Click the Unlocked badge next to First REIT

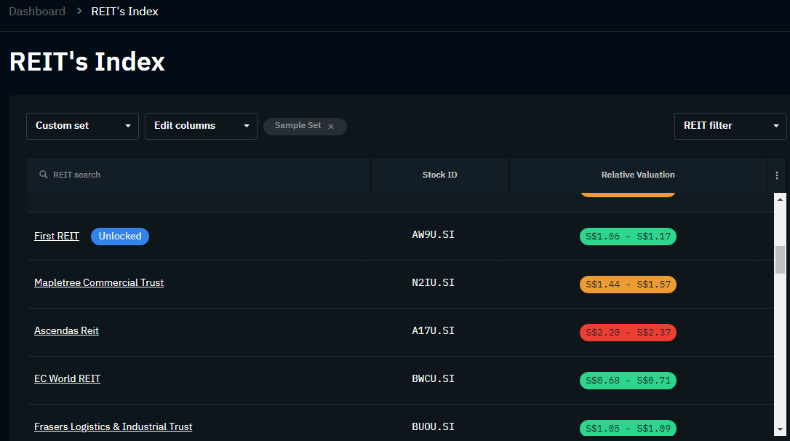pos(120,237)
